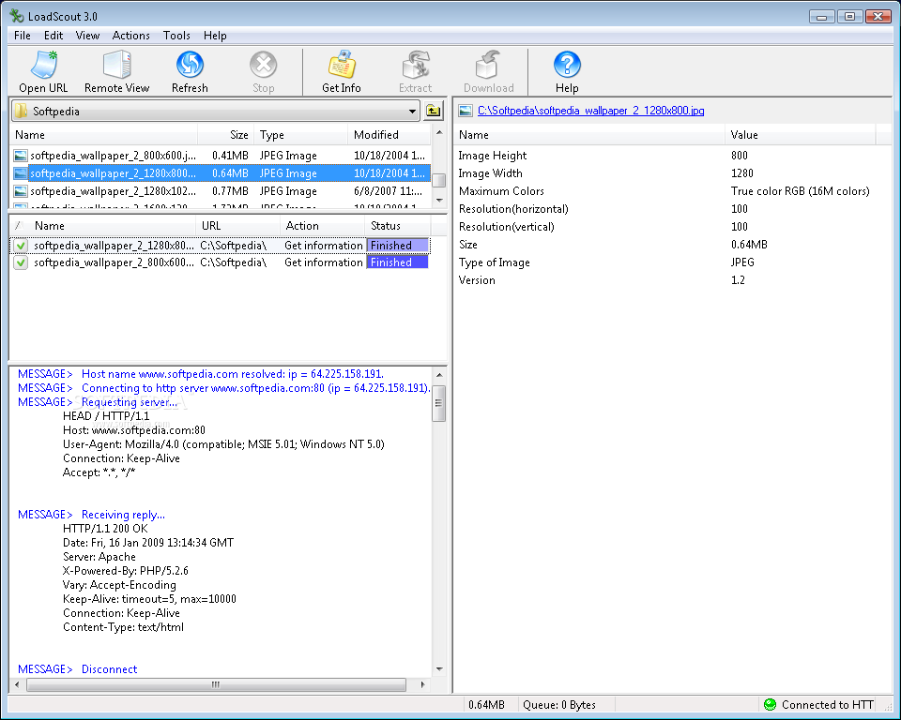The height and width of the screenshot is (720, 901).
Task: Sort the file list by Modified column
Action: tap(389, 135)
